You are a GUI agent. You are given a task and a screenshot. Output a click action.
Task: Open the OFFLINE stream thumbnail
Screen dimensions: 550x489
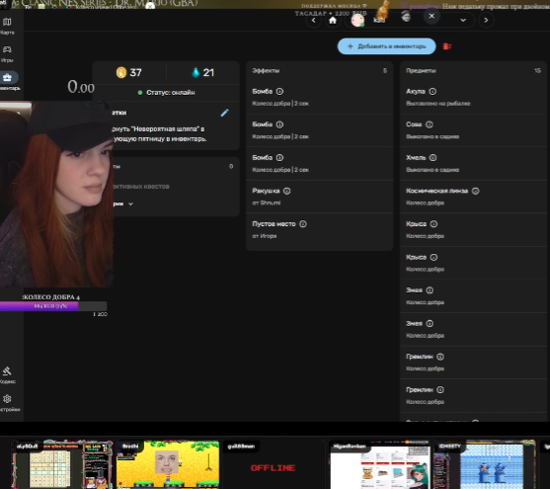click(x=274, y=464)
